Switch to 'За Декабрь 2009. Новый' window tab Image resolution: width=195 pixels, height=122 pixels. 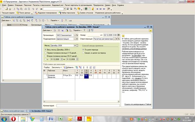pos(40,111)
